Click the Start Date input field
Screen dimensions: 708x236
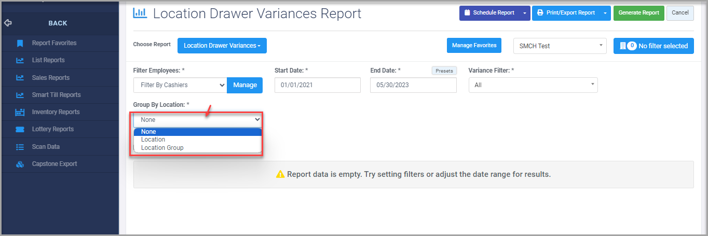(317, 85)
